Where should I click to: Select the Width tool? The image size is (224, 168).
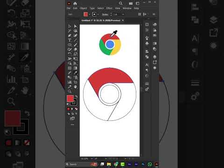(x=70, y=59)
